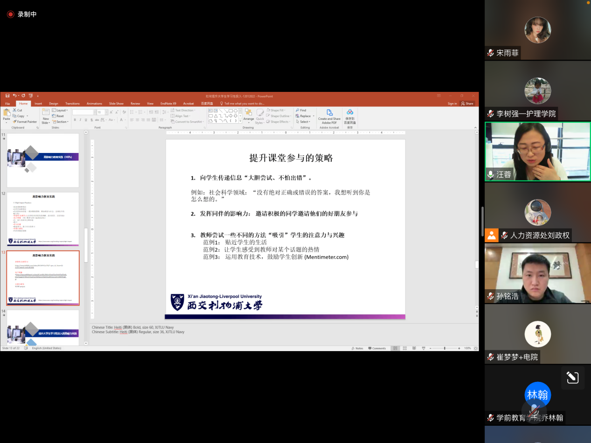Click the annotation pen icon near 林翰
Viewport: 591px width, 443px height.
click(x=572, y=377)
